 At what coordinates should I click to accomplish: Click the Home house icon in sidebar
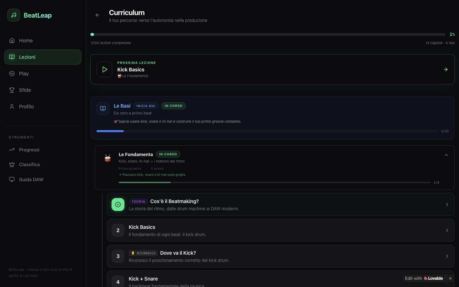coord(12,41)
